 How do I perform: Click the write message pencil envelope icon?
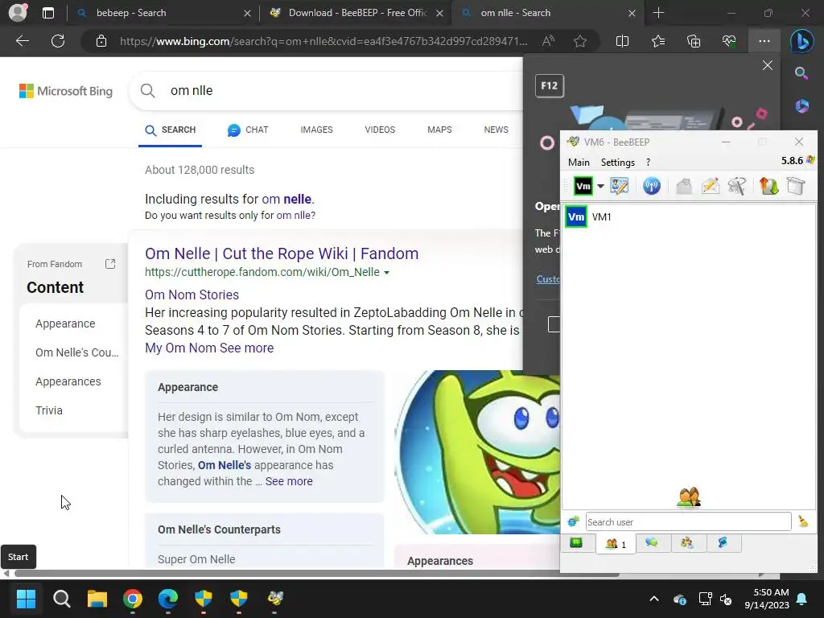point(711,186)
